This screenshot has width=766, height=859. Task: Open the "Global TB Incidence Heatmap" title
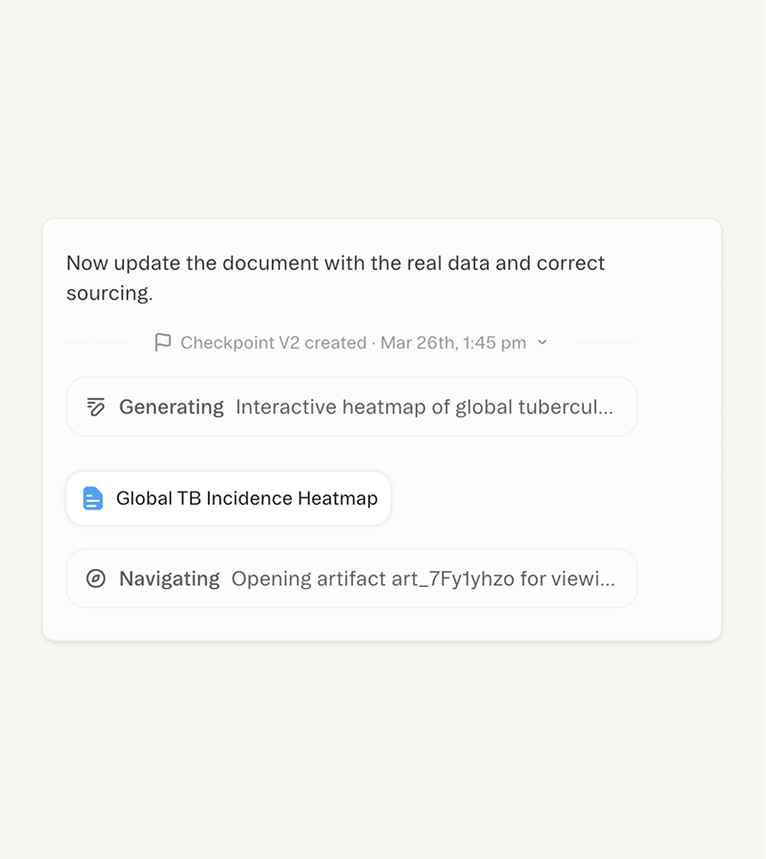(247, 498)
